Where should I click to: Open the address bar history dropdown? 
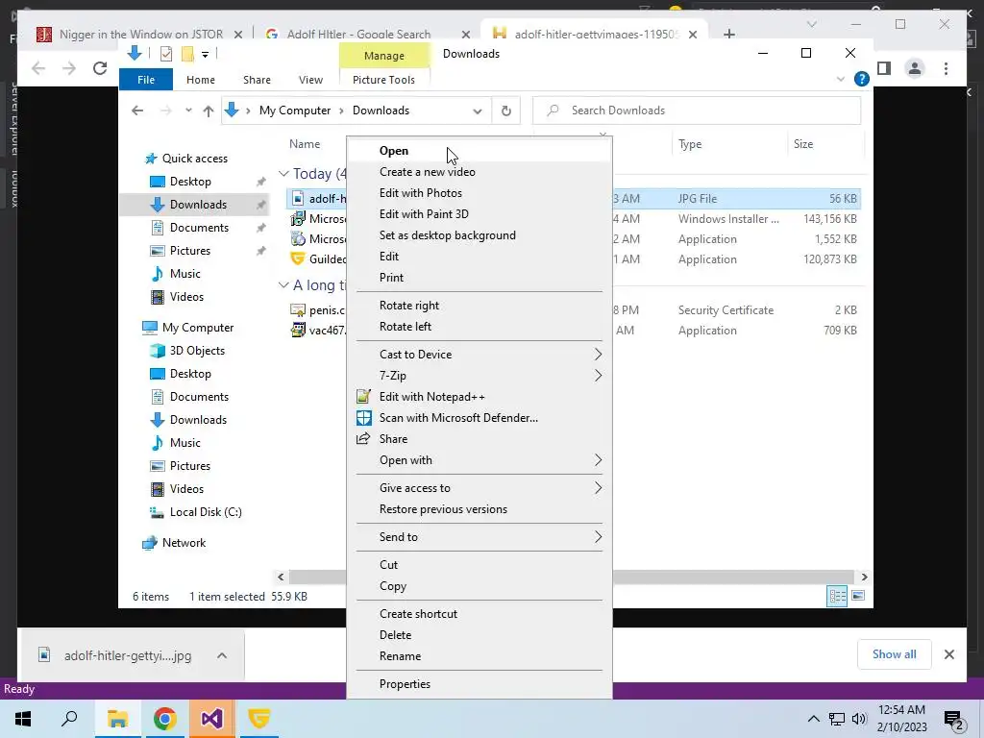tap(477, 111)
